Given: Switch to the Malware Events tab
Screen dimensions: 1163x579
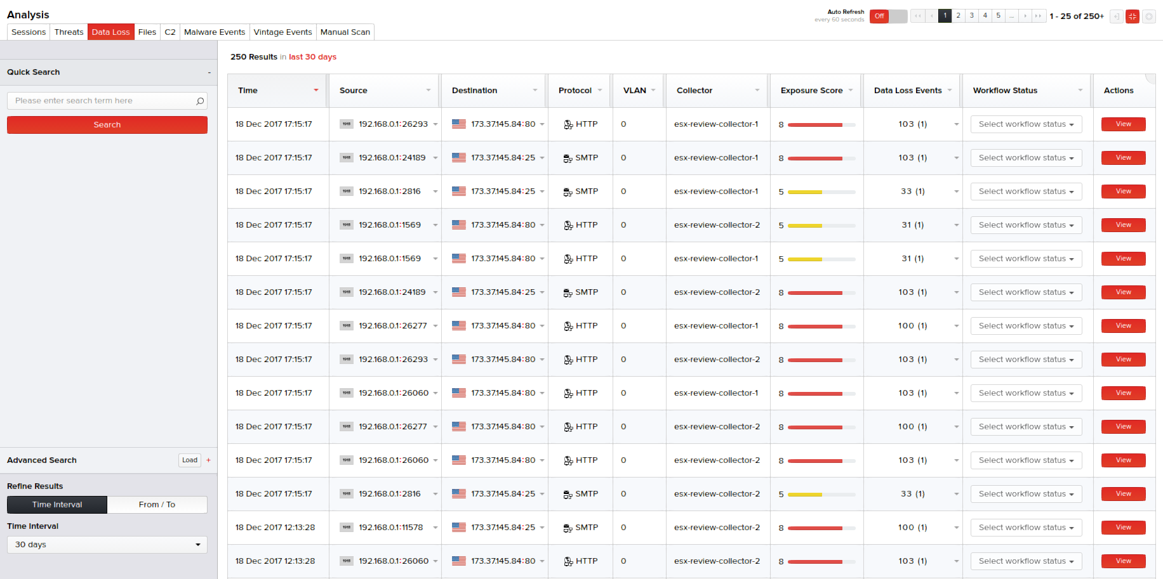Looking at the screenshot, I should point(214,32).
